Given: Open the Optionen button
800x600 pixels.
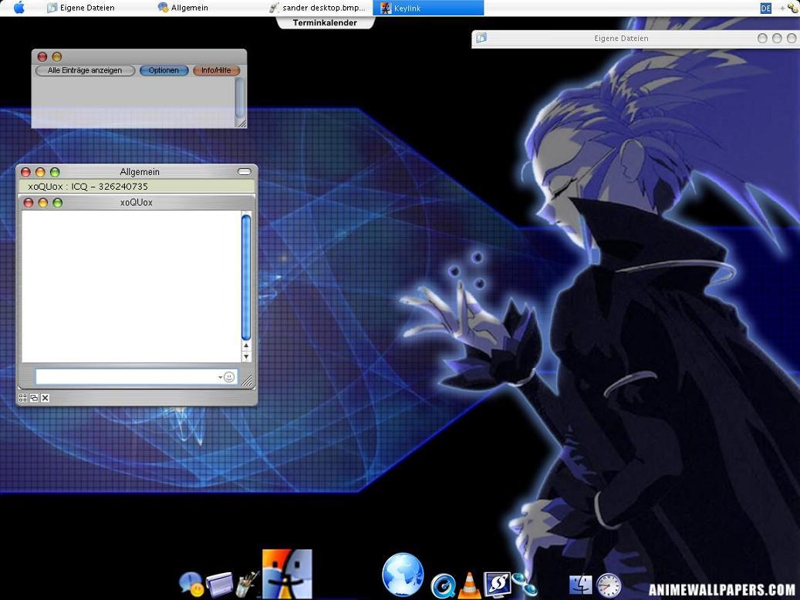Looking at the screenshot, I should coord(164,70).
